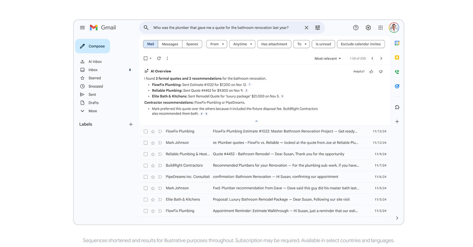Click the search magnifier icon
The height and width of the screenshot is (247, 473).
(146, 28)
